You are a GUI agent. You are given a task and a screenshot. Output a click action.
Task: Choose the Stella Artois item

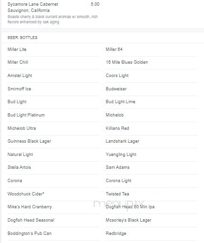coord(19,167)
